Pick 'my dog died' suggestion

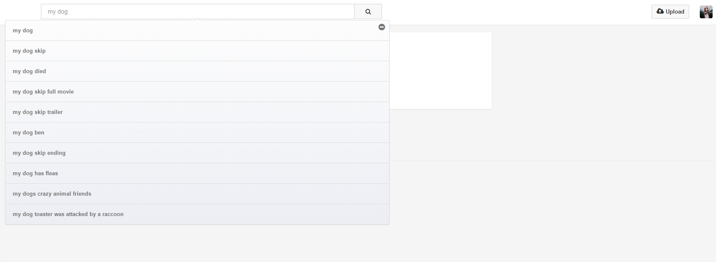(29, 71)
